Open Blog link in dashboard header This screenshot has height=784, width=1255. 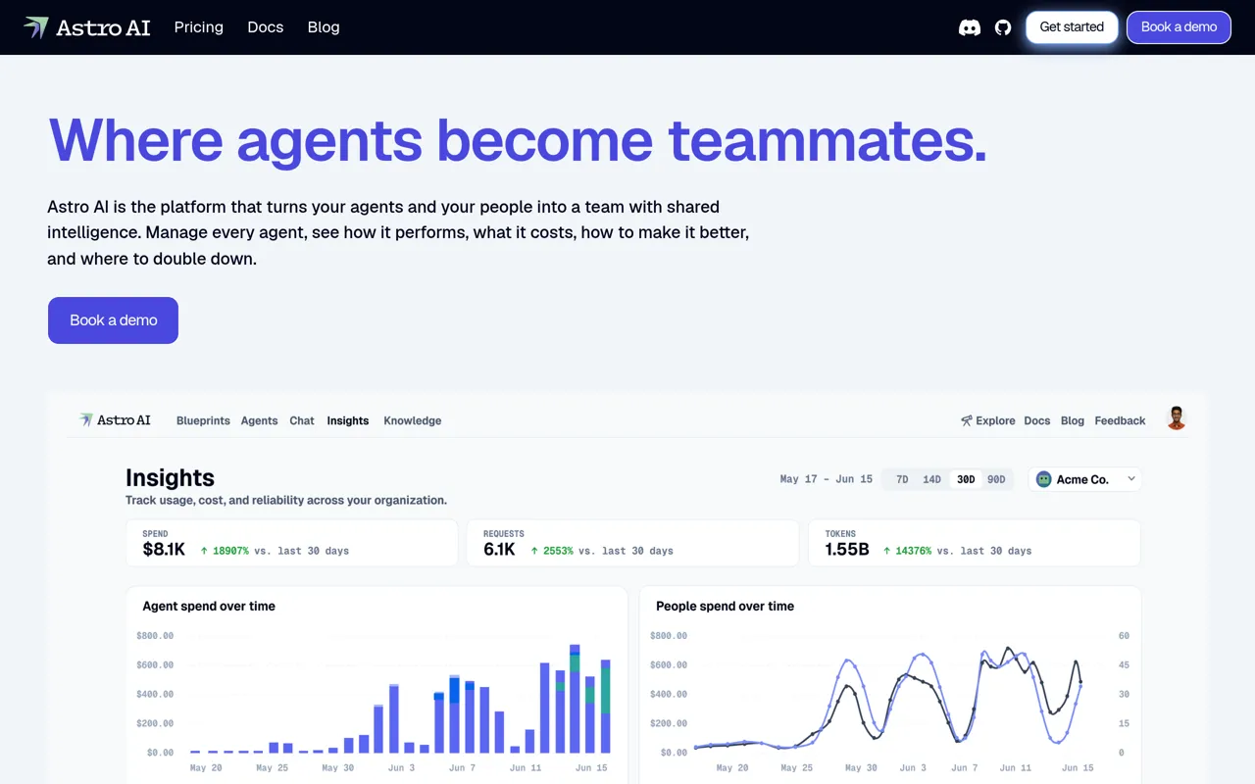[x=1073, y=420]
